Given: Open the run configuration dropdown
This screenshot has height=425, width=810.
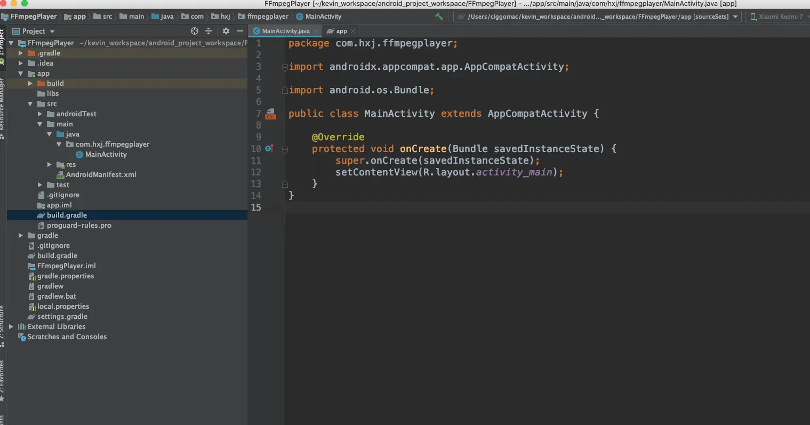Looking at the screenshot, I should (597, 17).
